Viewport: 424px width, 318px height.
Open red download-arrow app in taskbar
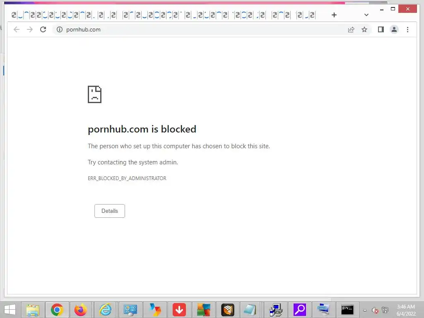pyautogui.click(x=179, y=310)
